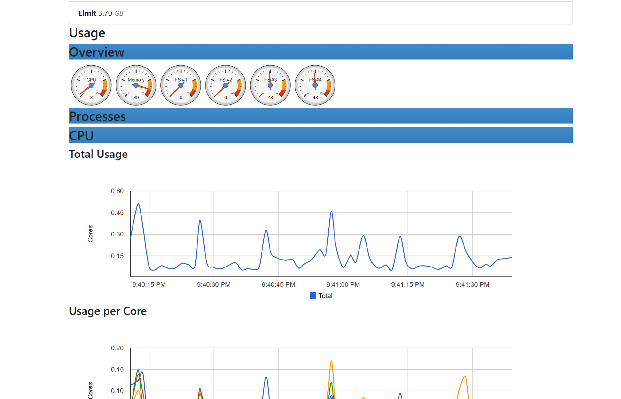Click the 0.60 y-axis label

tap(117, 191)
